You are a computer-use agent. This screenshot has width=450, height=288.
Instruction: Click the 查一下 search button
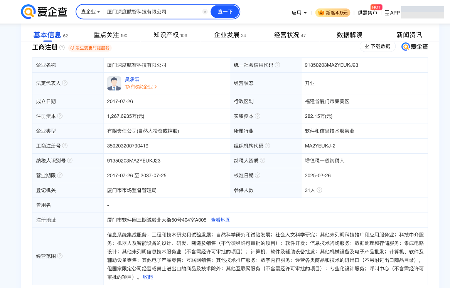tap(225, 12)
